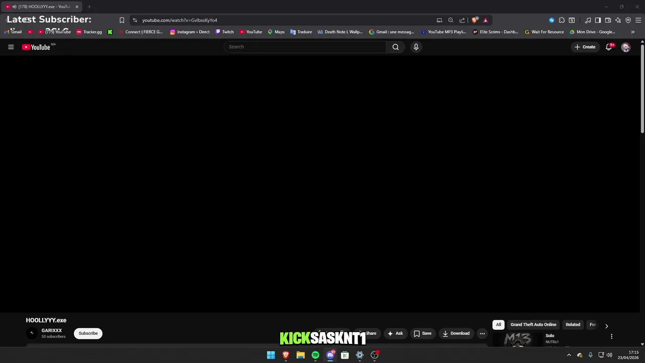Open the Shazam extension icon

551,20
